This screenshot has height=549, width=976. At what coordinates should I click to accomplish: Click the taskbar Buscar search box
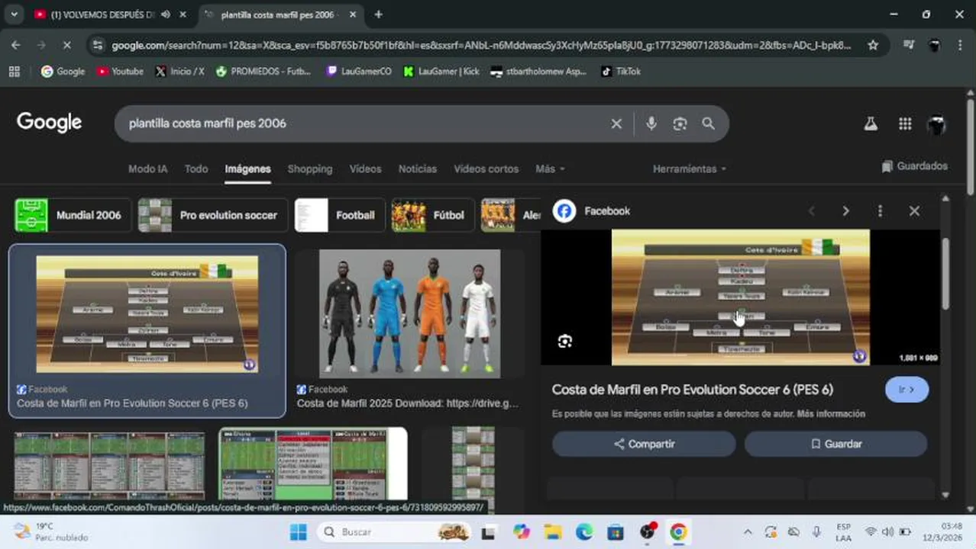(396, 531)
